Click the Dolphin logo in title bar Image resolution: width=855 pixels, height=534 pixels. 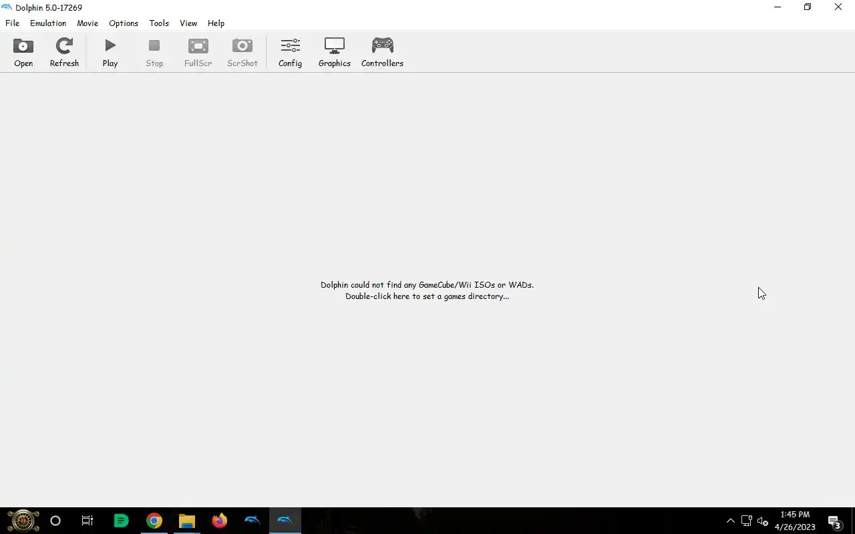(7, 7)
